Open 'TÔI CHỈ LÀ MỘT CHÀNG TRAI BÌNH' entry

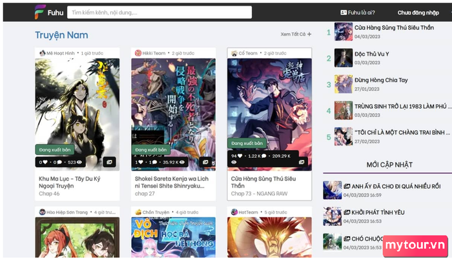[402, 133]
